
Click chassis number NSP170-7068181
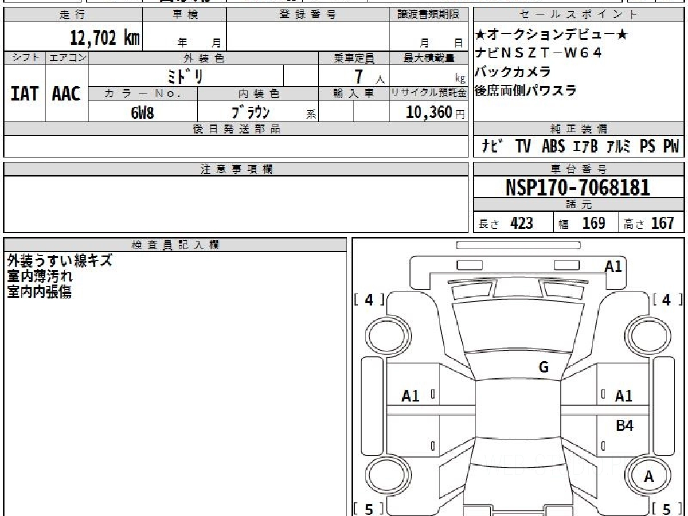coord(578,187)
